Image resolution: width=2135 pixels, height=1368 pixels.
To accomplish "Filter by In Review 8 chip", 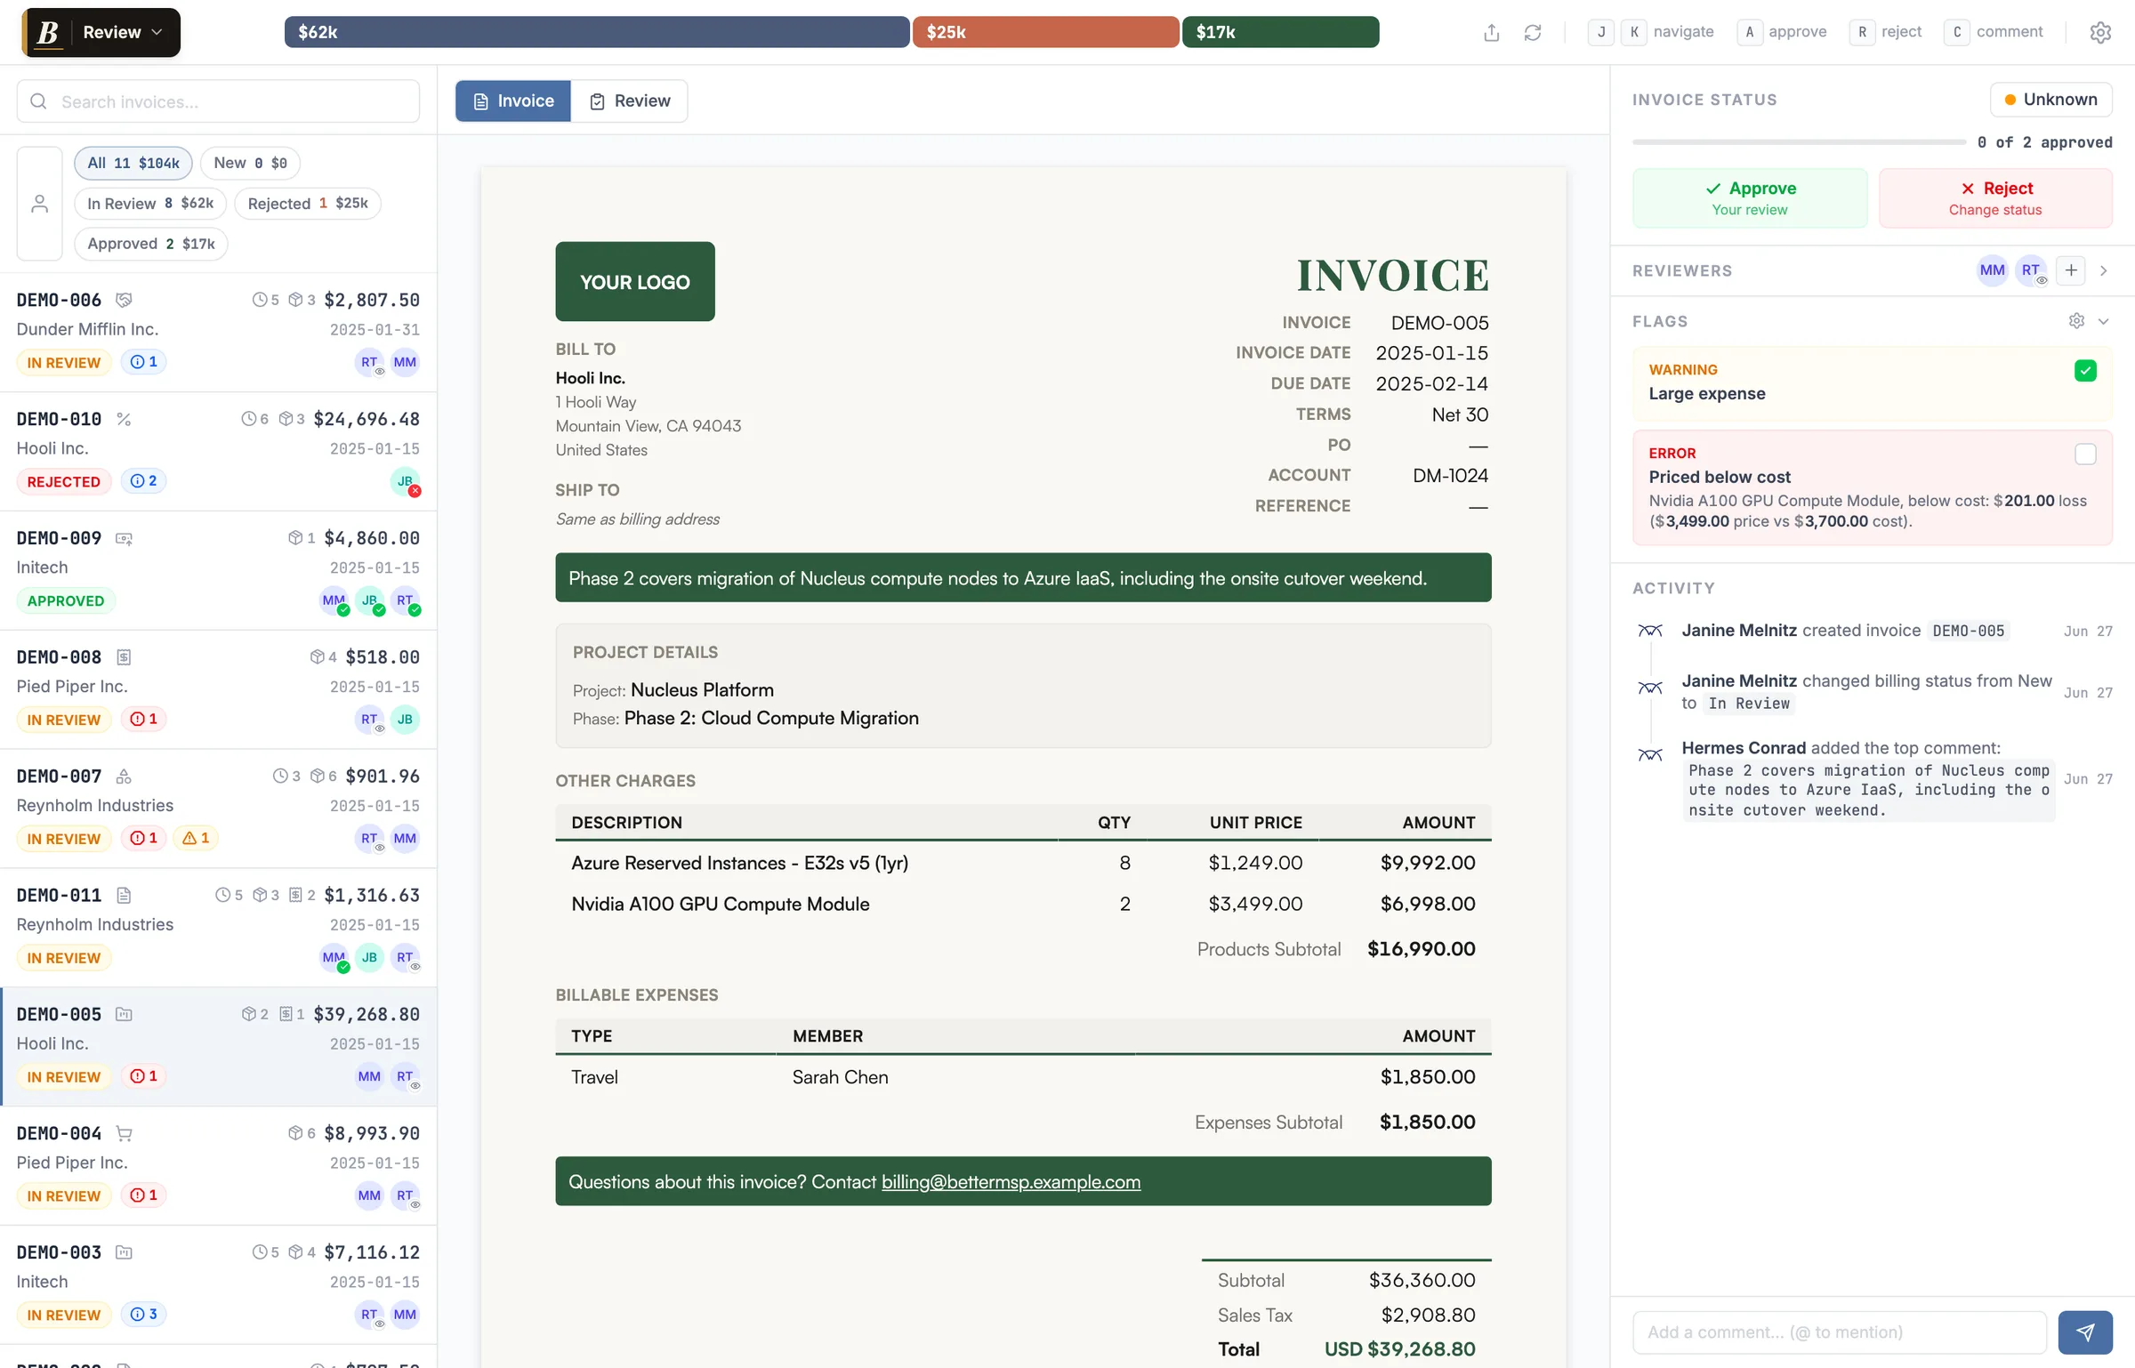I will 150,204.
